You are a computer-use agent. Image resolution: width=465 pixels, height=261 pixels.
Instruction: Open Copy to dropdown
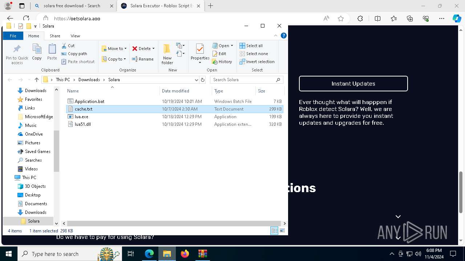click(x=114, y=59)
